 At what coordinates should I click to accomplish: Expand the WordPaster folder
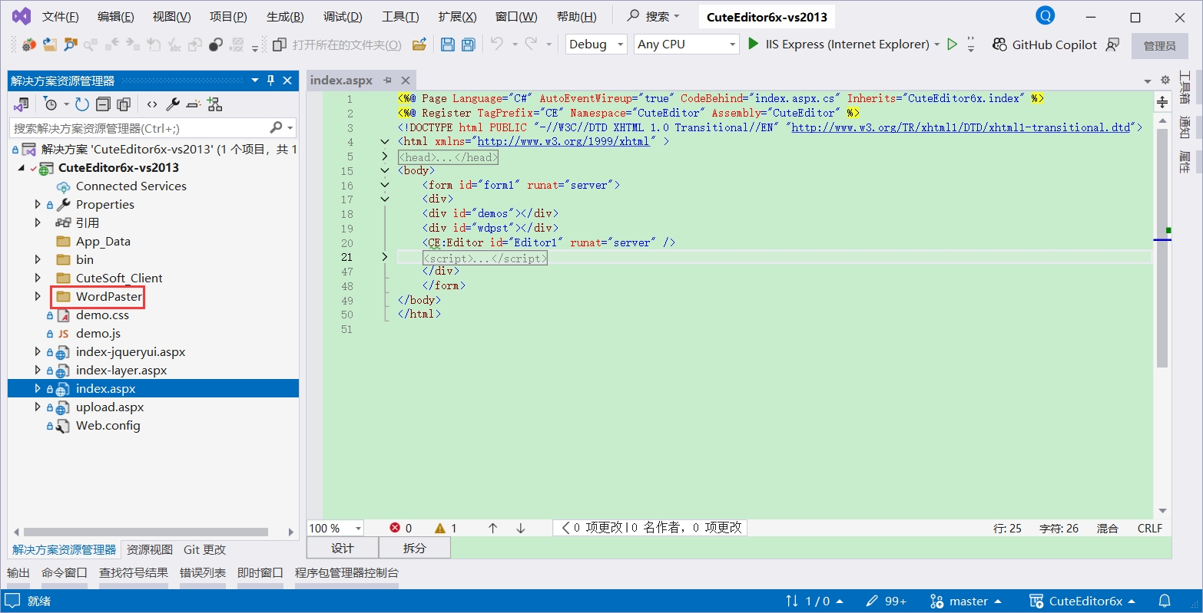38,296
